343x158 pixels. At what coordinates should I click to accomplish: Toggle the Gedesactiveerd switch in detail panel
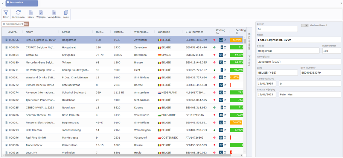point(305,26)
